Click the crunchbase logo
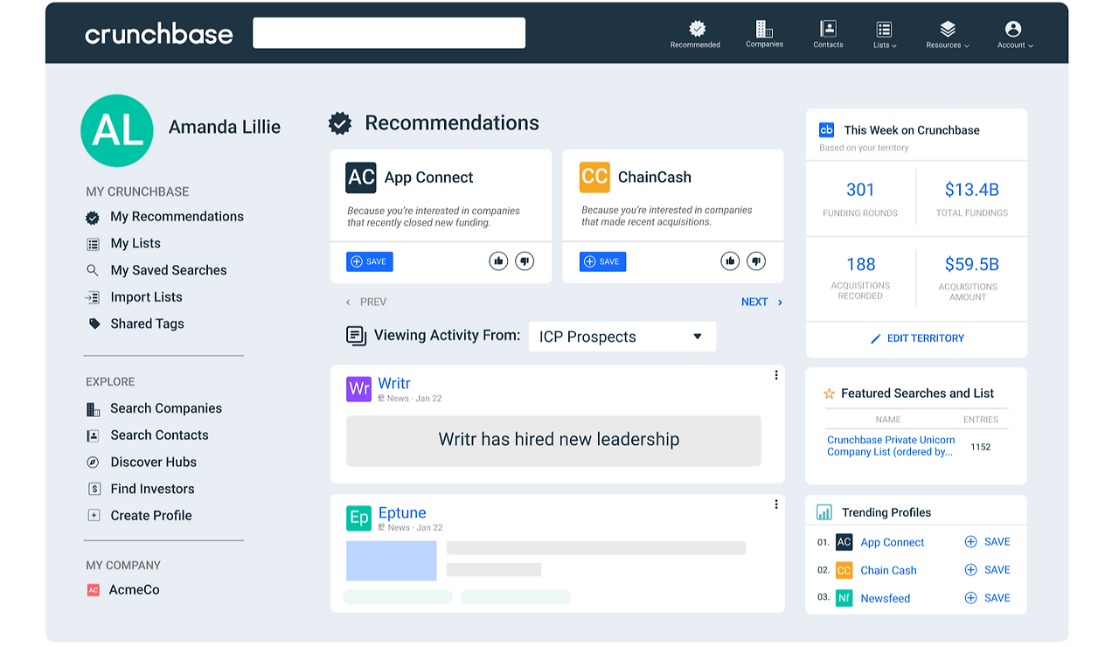Image resolution: width=1119 pixels, height=647 pixels. pyautogui.click(x=159, y=34)
